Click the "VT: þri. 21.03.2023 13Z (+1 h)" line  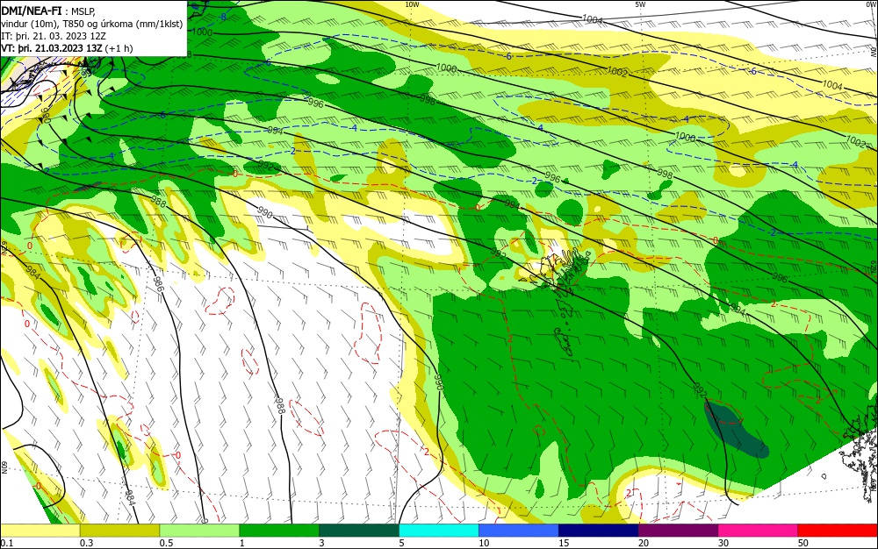pyautogui.click(x=68, y=47)
